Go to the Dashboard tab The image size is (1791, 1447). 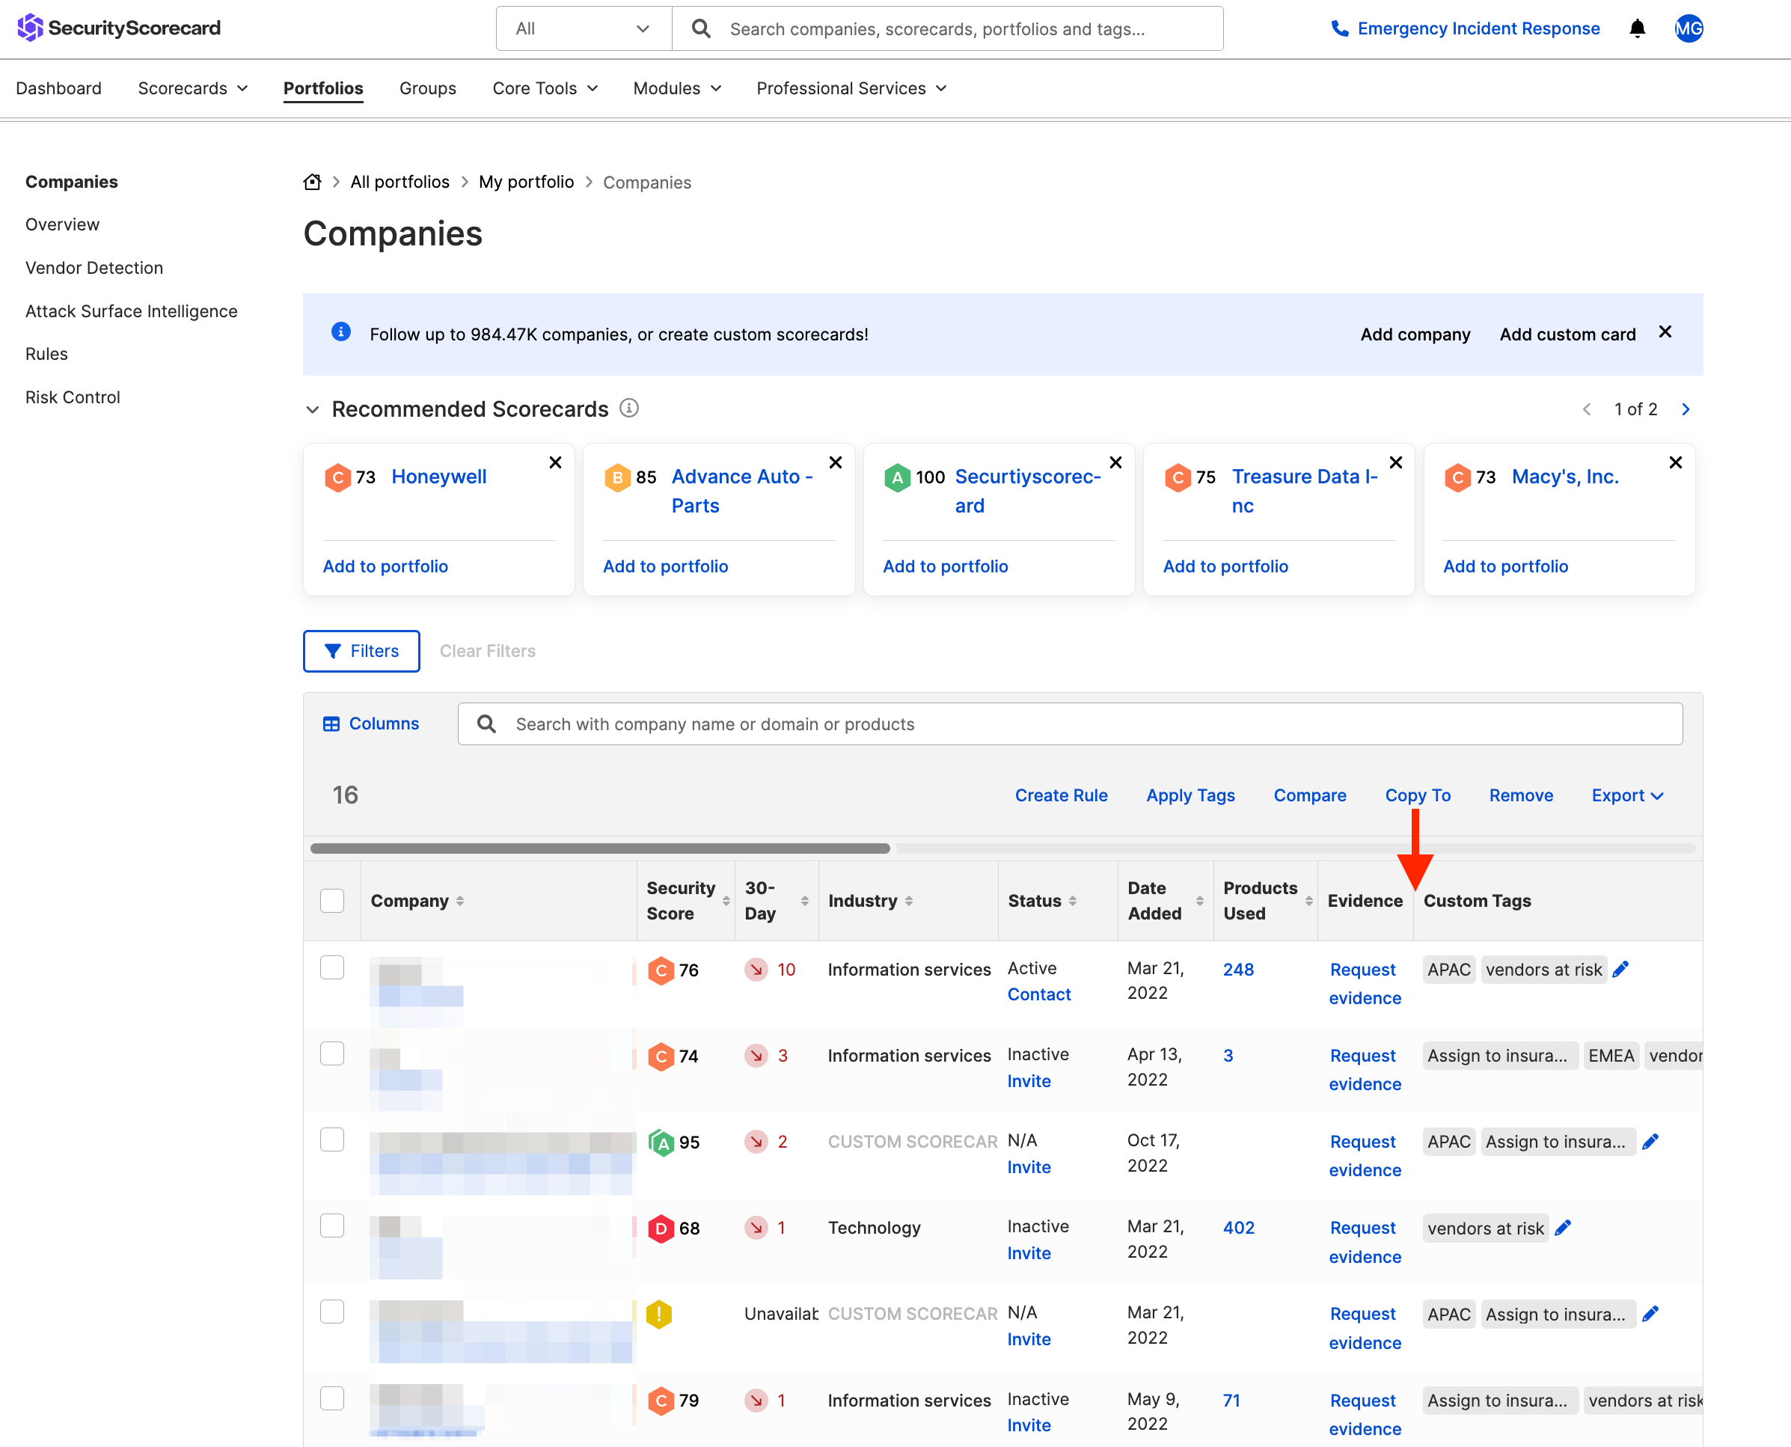(x=58, y=88)
